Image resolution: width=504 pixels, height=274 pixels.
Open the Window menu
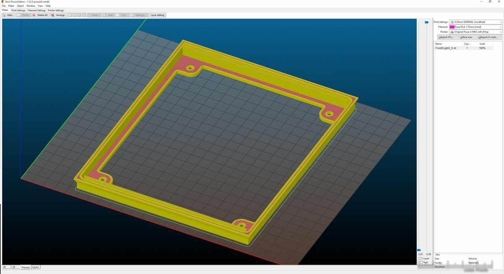coord(31,6)
